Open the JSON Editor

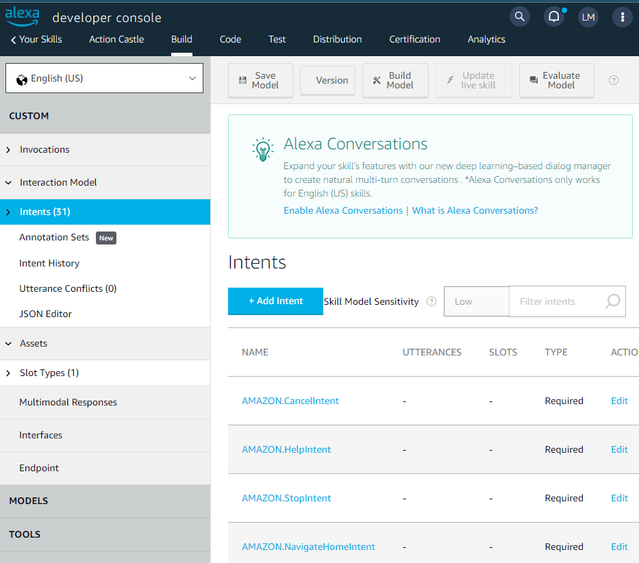[45, 314]
